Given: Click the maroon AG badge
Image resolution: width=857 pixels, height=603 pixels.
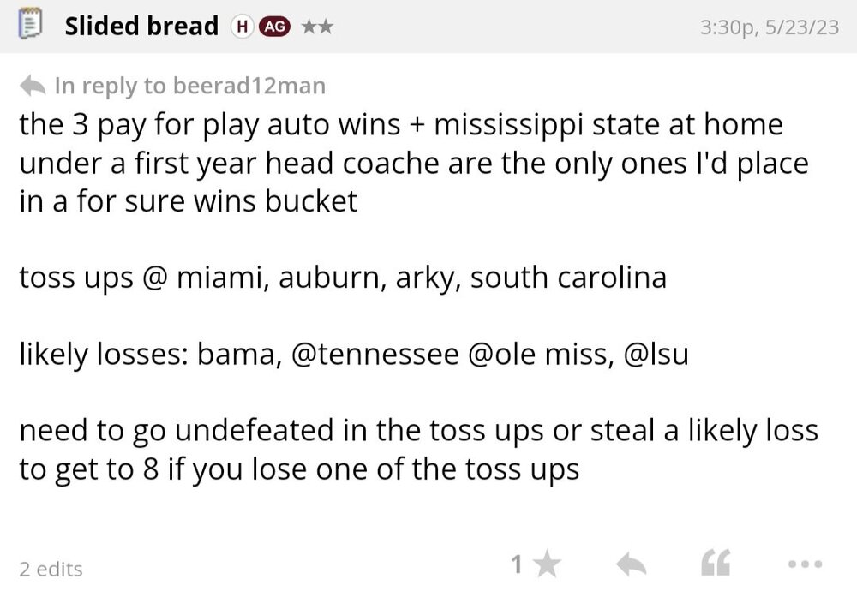Looking at the screenshot, I should 273,27.
